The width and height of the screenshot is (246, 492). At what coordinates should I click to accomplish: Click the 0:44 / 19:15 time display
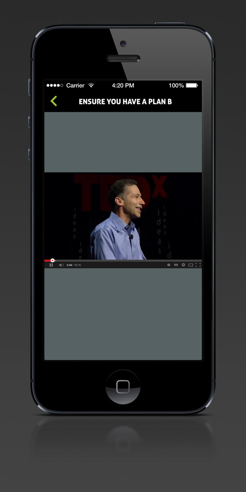point(74,265)
